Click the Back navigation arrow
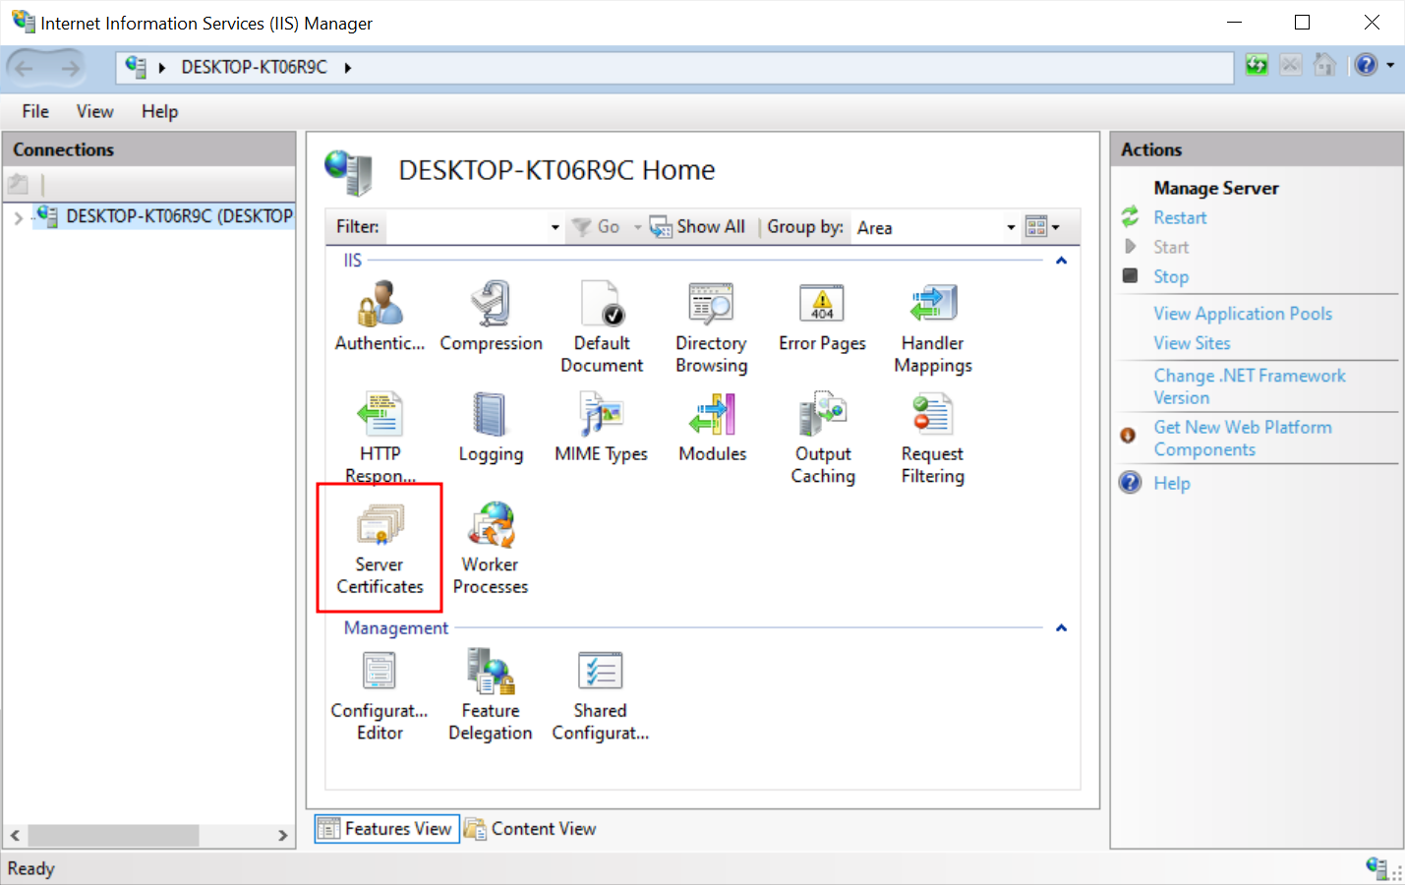Screen dimensions: 1405x885 click(24, 68)
